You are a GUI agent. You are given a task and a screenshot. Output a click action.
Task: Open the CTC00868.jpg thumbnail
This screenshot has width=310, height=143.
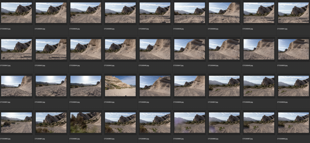[x=294, y=123]
